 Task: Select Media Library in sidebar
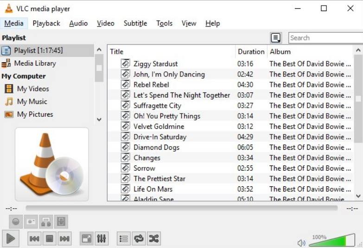(x=47, y=63)
